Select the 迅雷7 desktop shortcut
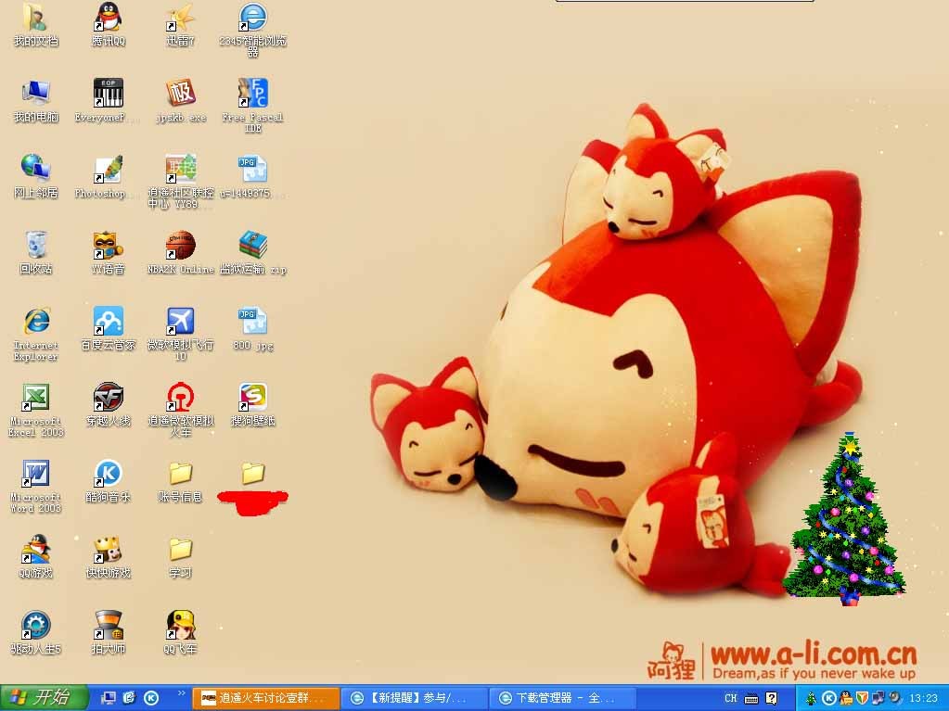The width and height of the screenshot is (949, 711). (180, 18)
